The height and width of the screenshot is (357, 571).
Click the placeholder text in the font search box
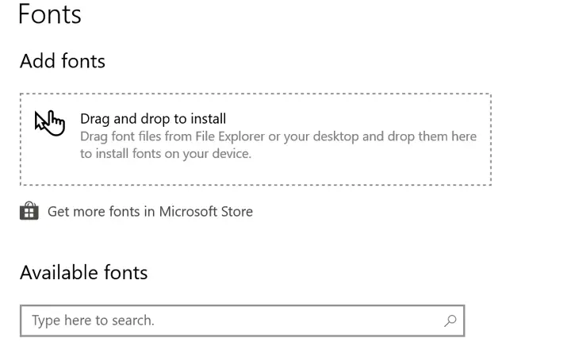coord(94,321)
